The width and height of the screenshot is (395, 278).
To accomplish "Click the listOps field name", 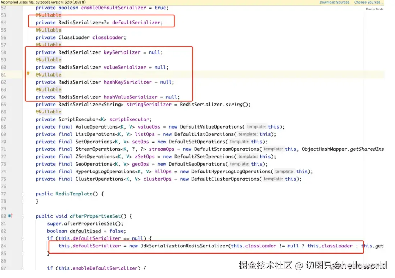I will tap(145, 134).
